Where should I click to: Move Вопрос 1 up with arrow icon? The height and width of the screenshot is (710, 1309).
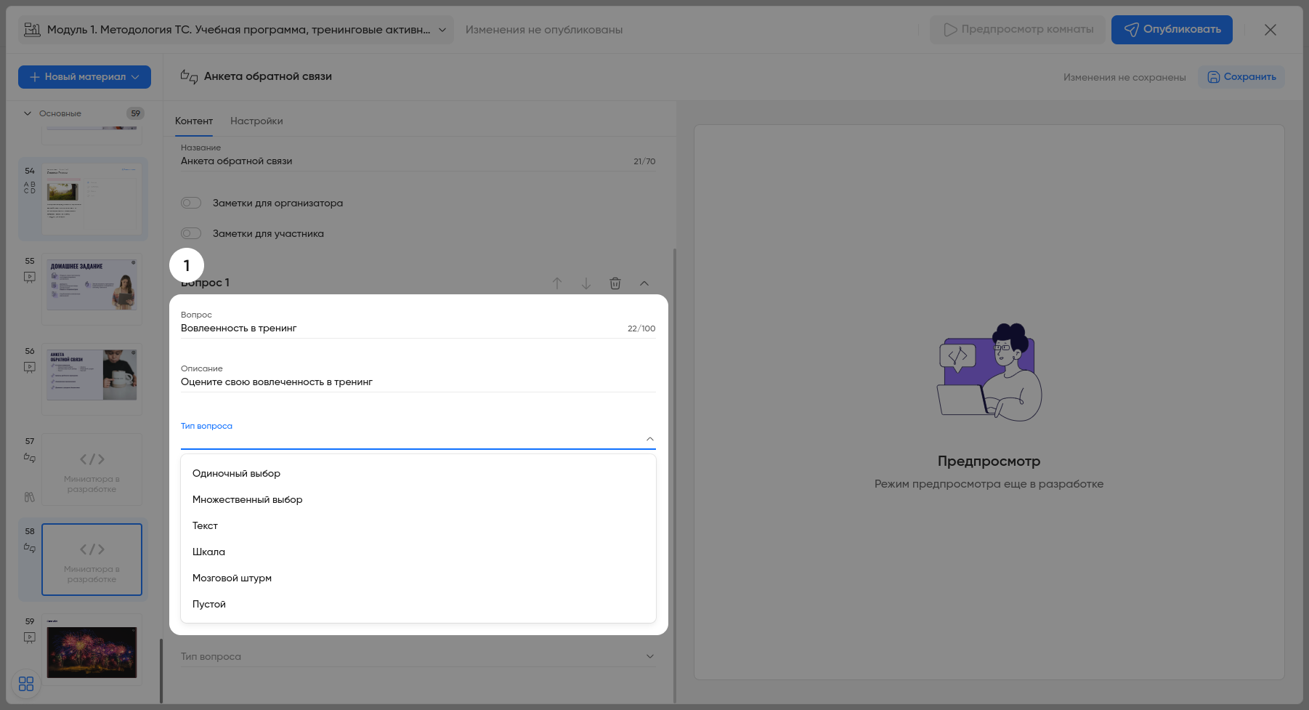[x=557, y=283]
